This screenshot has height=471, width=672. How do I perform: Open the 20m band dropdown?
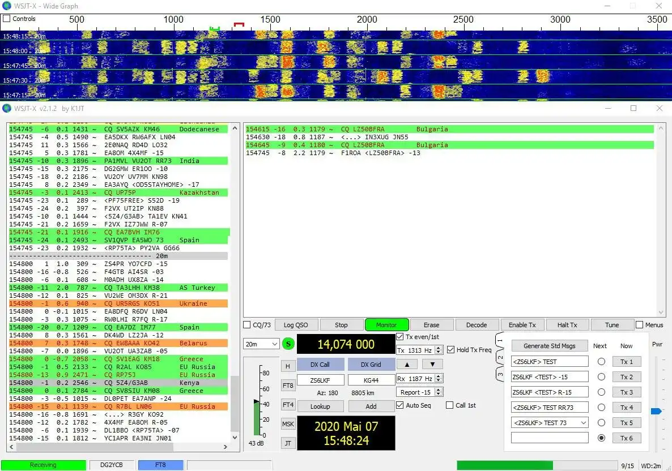(x=261, y=344)
